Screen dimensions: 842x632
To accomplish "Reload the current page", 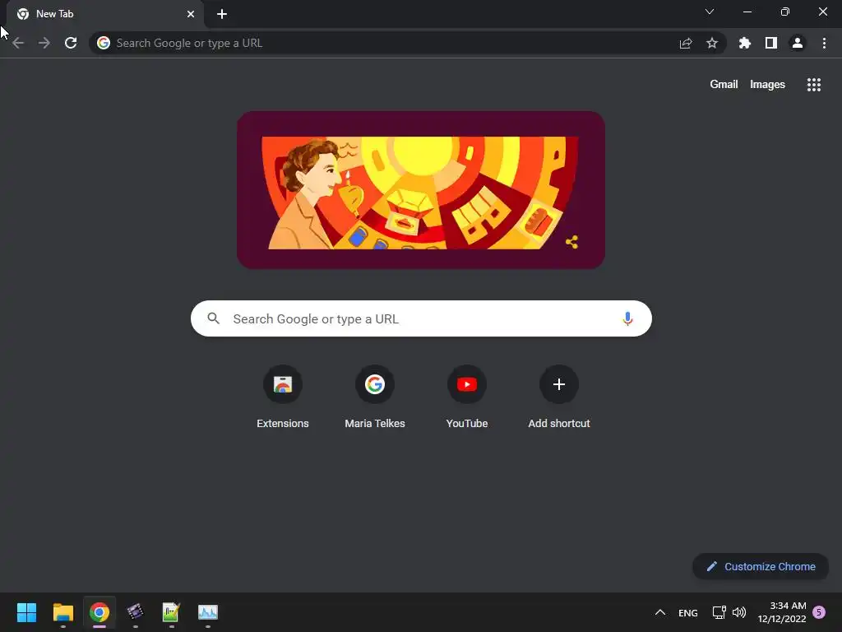I will click(71, 43).
